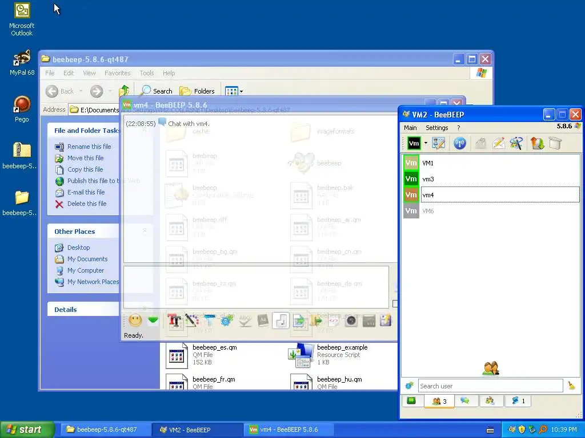This screenshot has height=438, width=585.
Task: Open the ? help menu in BeeBEEP
Action: click(459, 128)
